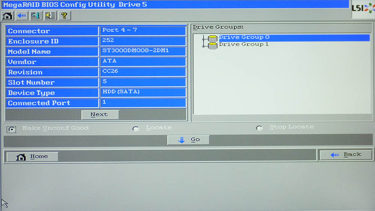Viewport: 375px width, 211px height.
Task: Click the LSI logo
Action: (x=363, y=8)
